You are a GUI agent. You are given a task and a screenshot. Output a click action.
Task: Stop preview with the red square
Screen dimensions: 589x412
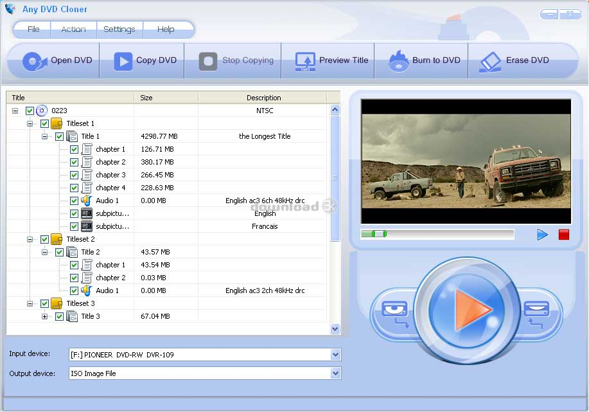564,235
